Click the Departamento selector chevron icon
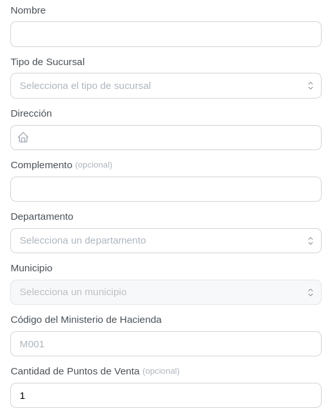Screen dimensions: 330x415 tap(311, 240)
